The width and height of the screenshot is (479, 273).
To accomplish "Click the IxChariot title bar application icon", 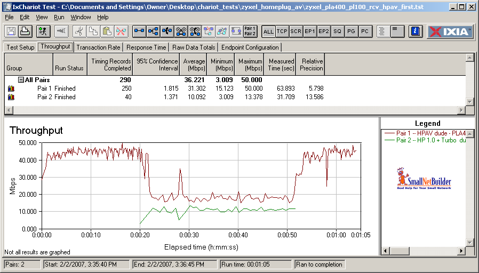I will pos(7,7).
